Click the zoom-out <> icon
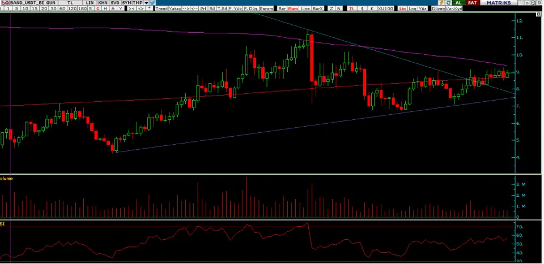544x264 pixels. click(x=140, y=9)
